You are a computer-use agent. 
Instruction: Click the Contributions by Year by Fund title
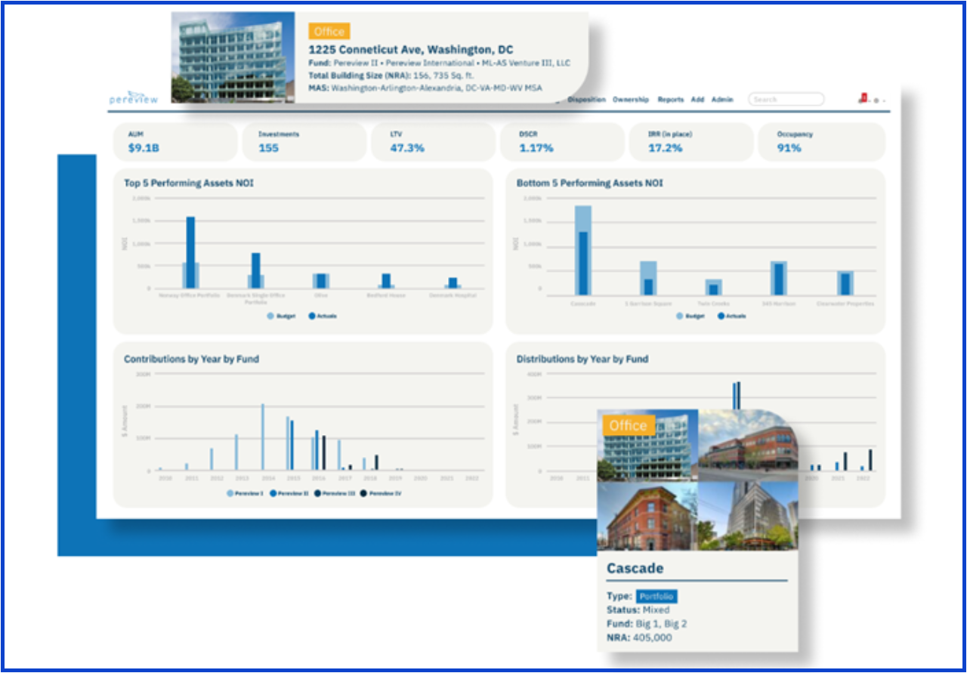click(x=191, y=360)
